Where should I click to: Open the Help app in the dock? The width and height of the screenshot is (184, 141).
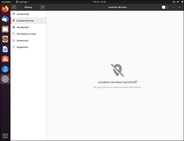(x=5, y=69)
